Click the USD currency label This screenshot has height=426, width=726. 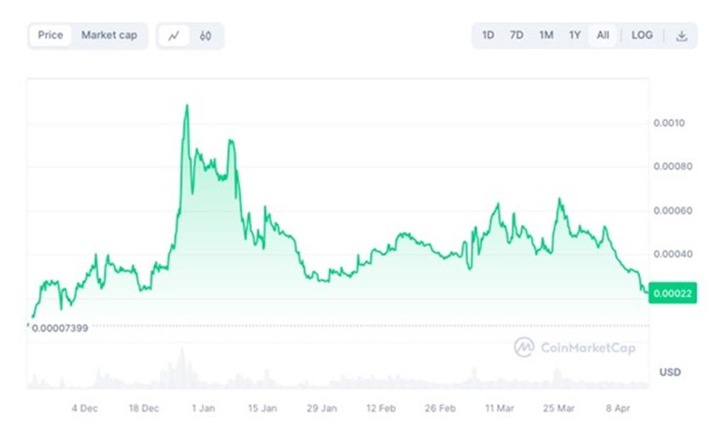(x=670, y=372)
